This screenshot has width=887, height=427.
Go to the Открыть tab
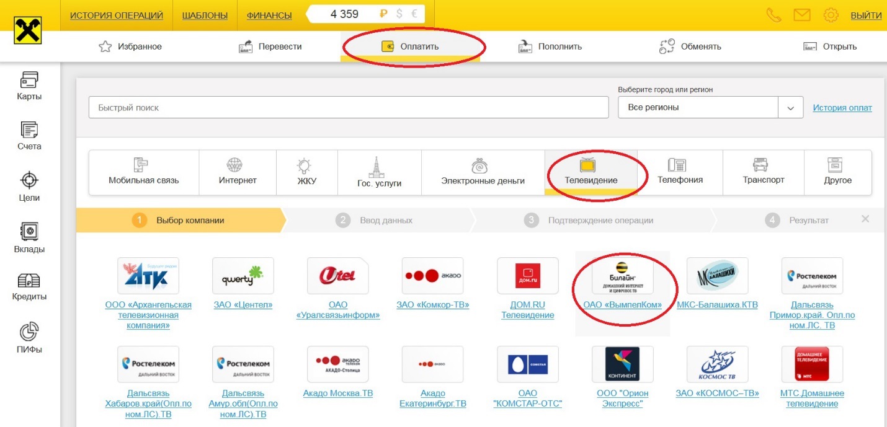click(x=830, y=46)
